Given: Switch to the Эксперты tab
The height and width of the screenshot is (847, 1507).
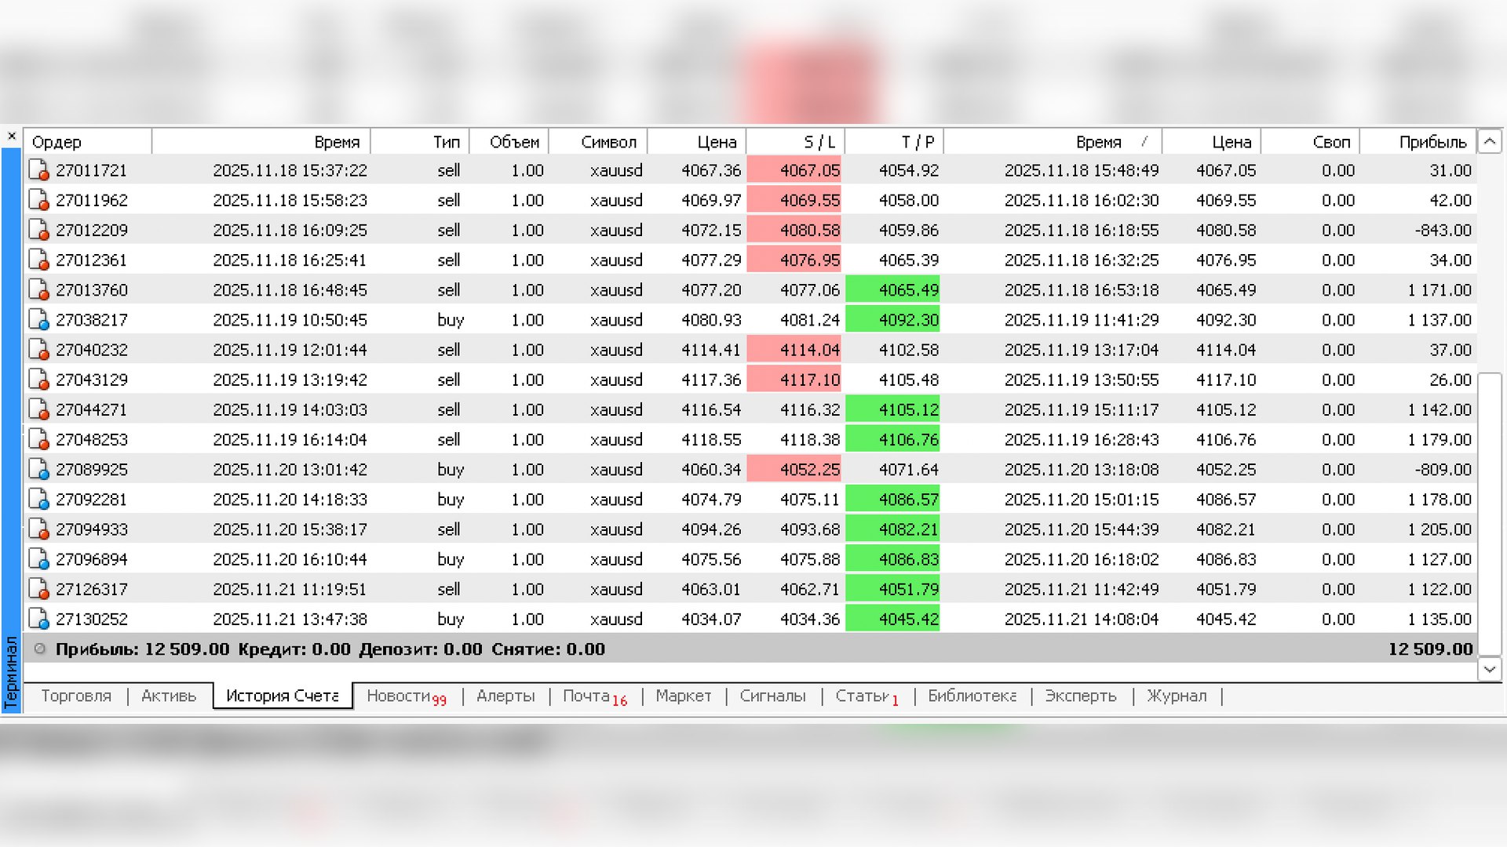Looking at the screenshot, I should (x=1081, y=696).
